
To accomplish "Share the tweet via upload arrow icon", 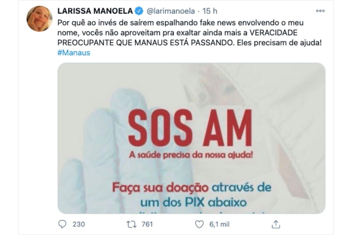I will pyautogui.click(x=276, y=224).
